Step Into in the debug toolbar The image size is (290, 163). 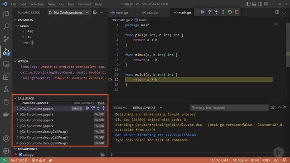click(216, 12)
